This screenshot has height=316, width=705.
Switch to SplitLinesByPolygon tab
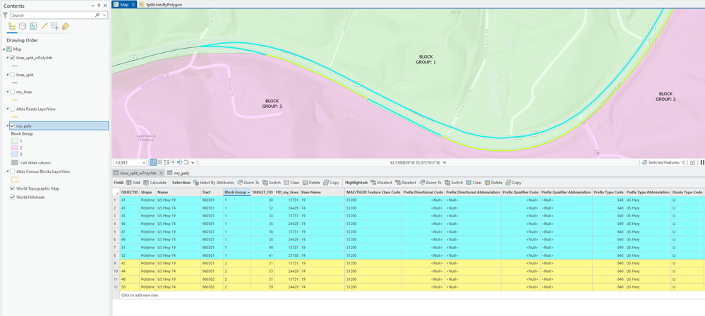coord(163,4)
